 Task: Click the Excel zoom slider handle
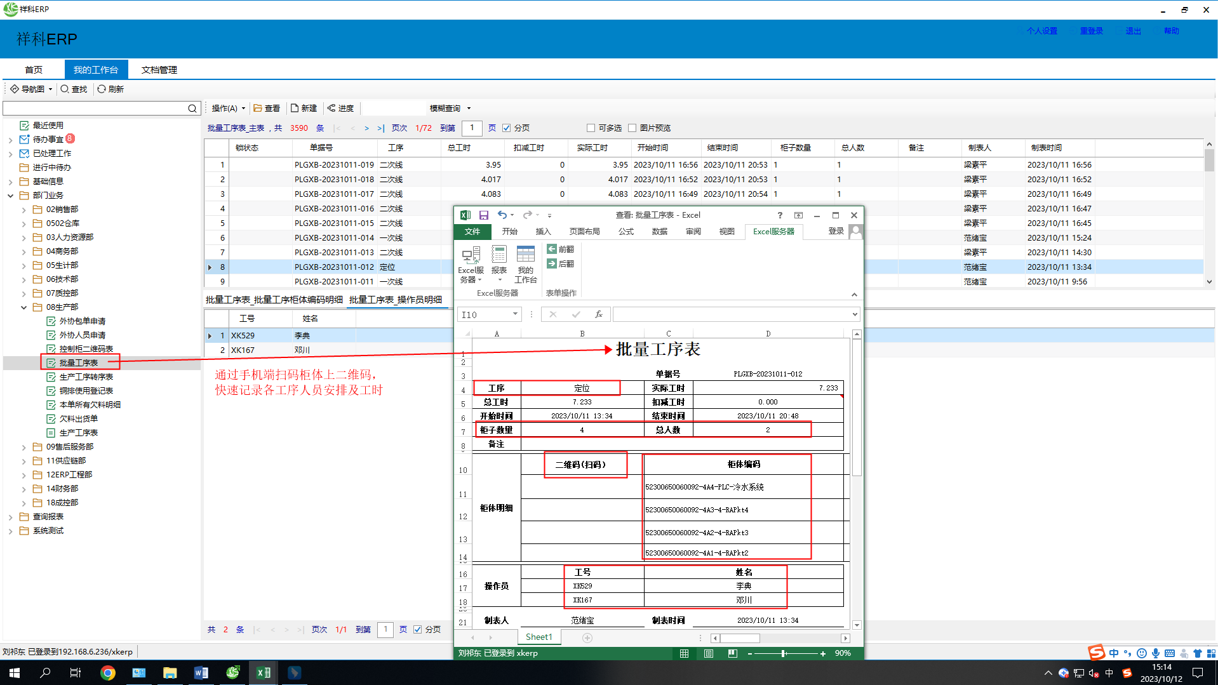click(x=784, y=653)
